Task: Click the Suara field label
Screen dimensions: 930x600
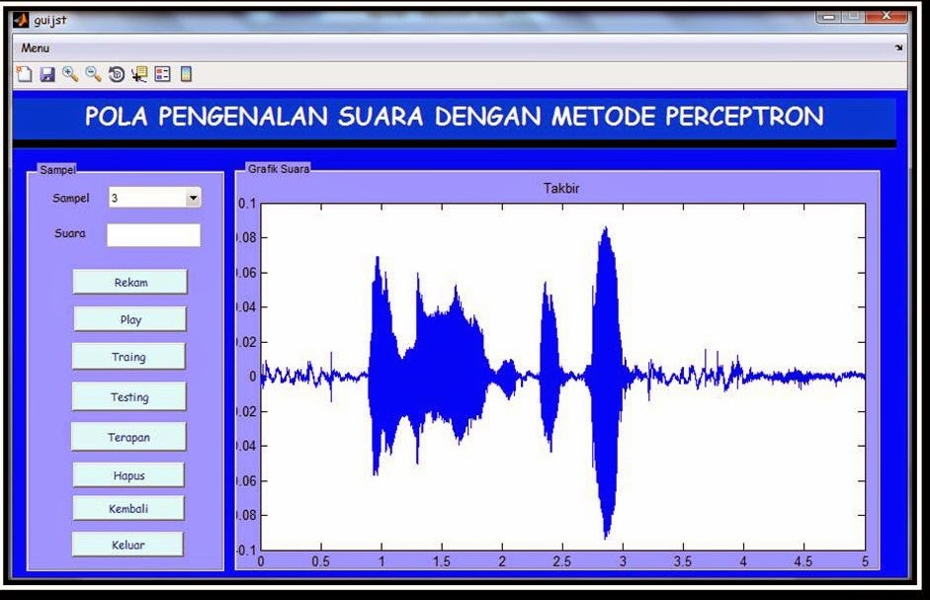Action: [70, 233]
